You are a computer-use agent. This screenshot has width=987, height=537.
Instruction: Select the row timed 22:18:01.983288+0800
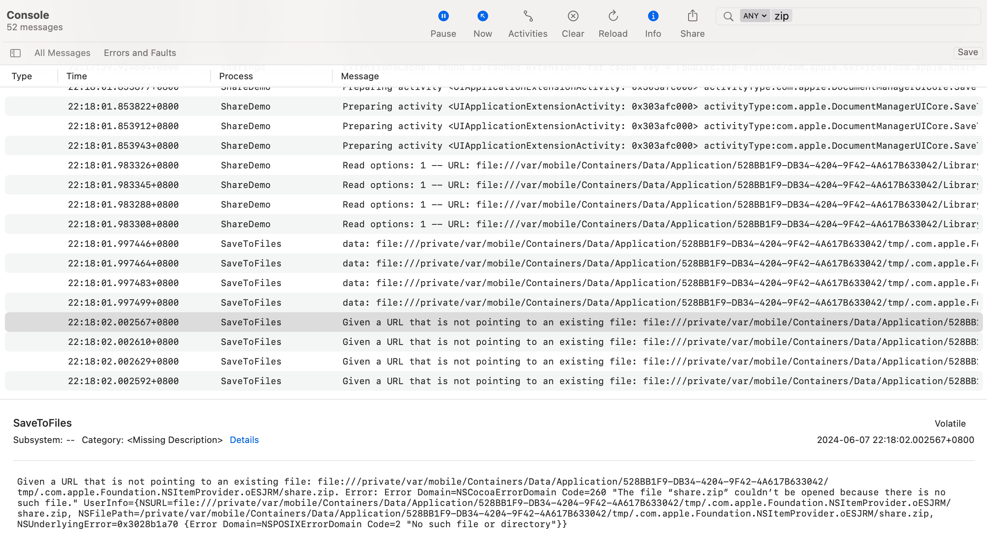(493, 205)
